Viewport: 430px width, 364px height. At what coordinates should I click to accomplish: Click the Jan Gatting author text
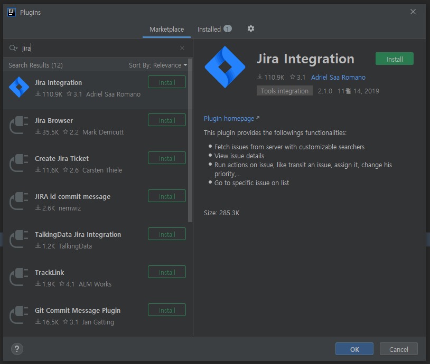click(x=98, y=322)
